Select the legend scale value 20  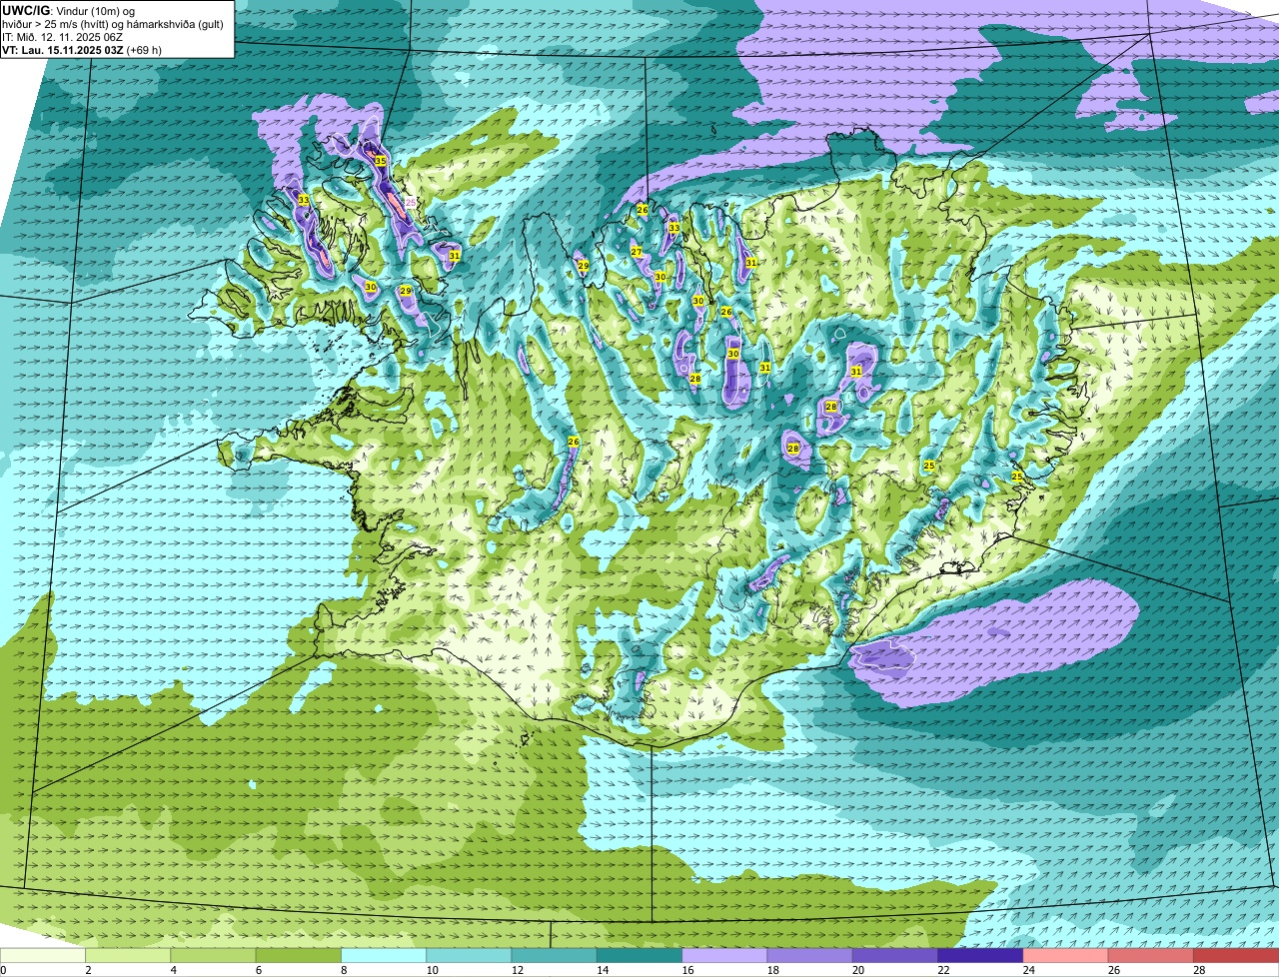(x=857, y=970)
